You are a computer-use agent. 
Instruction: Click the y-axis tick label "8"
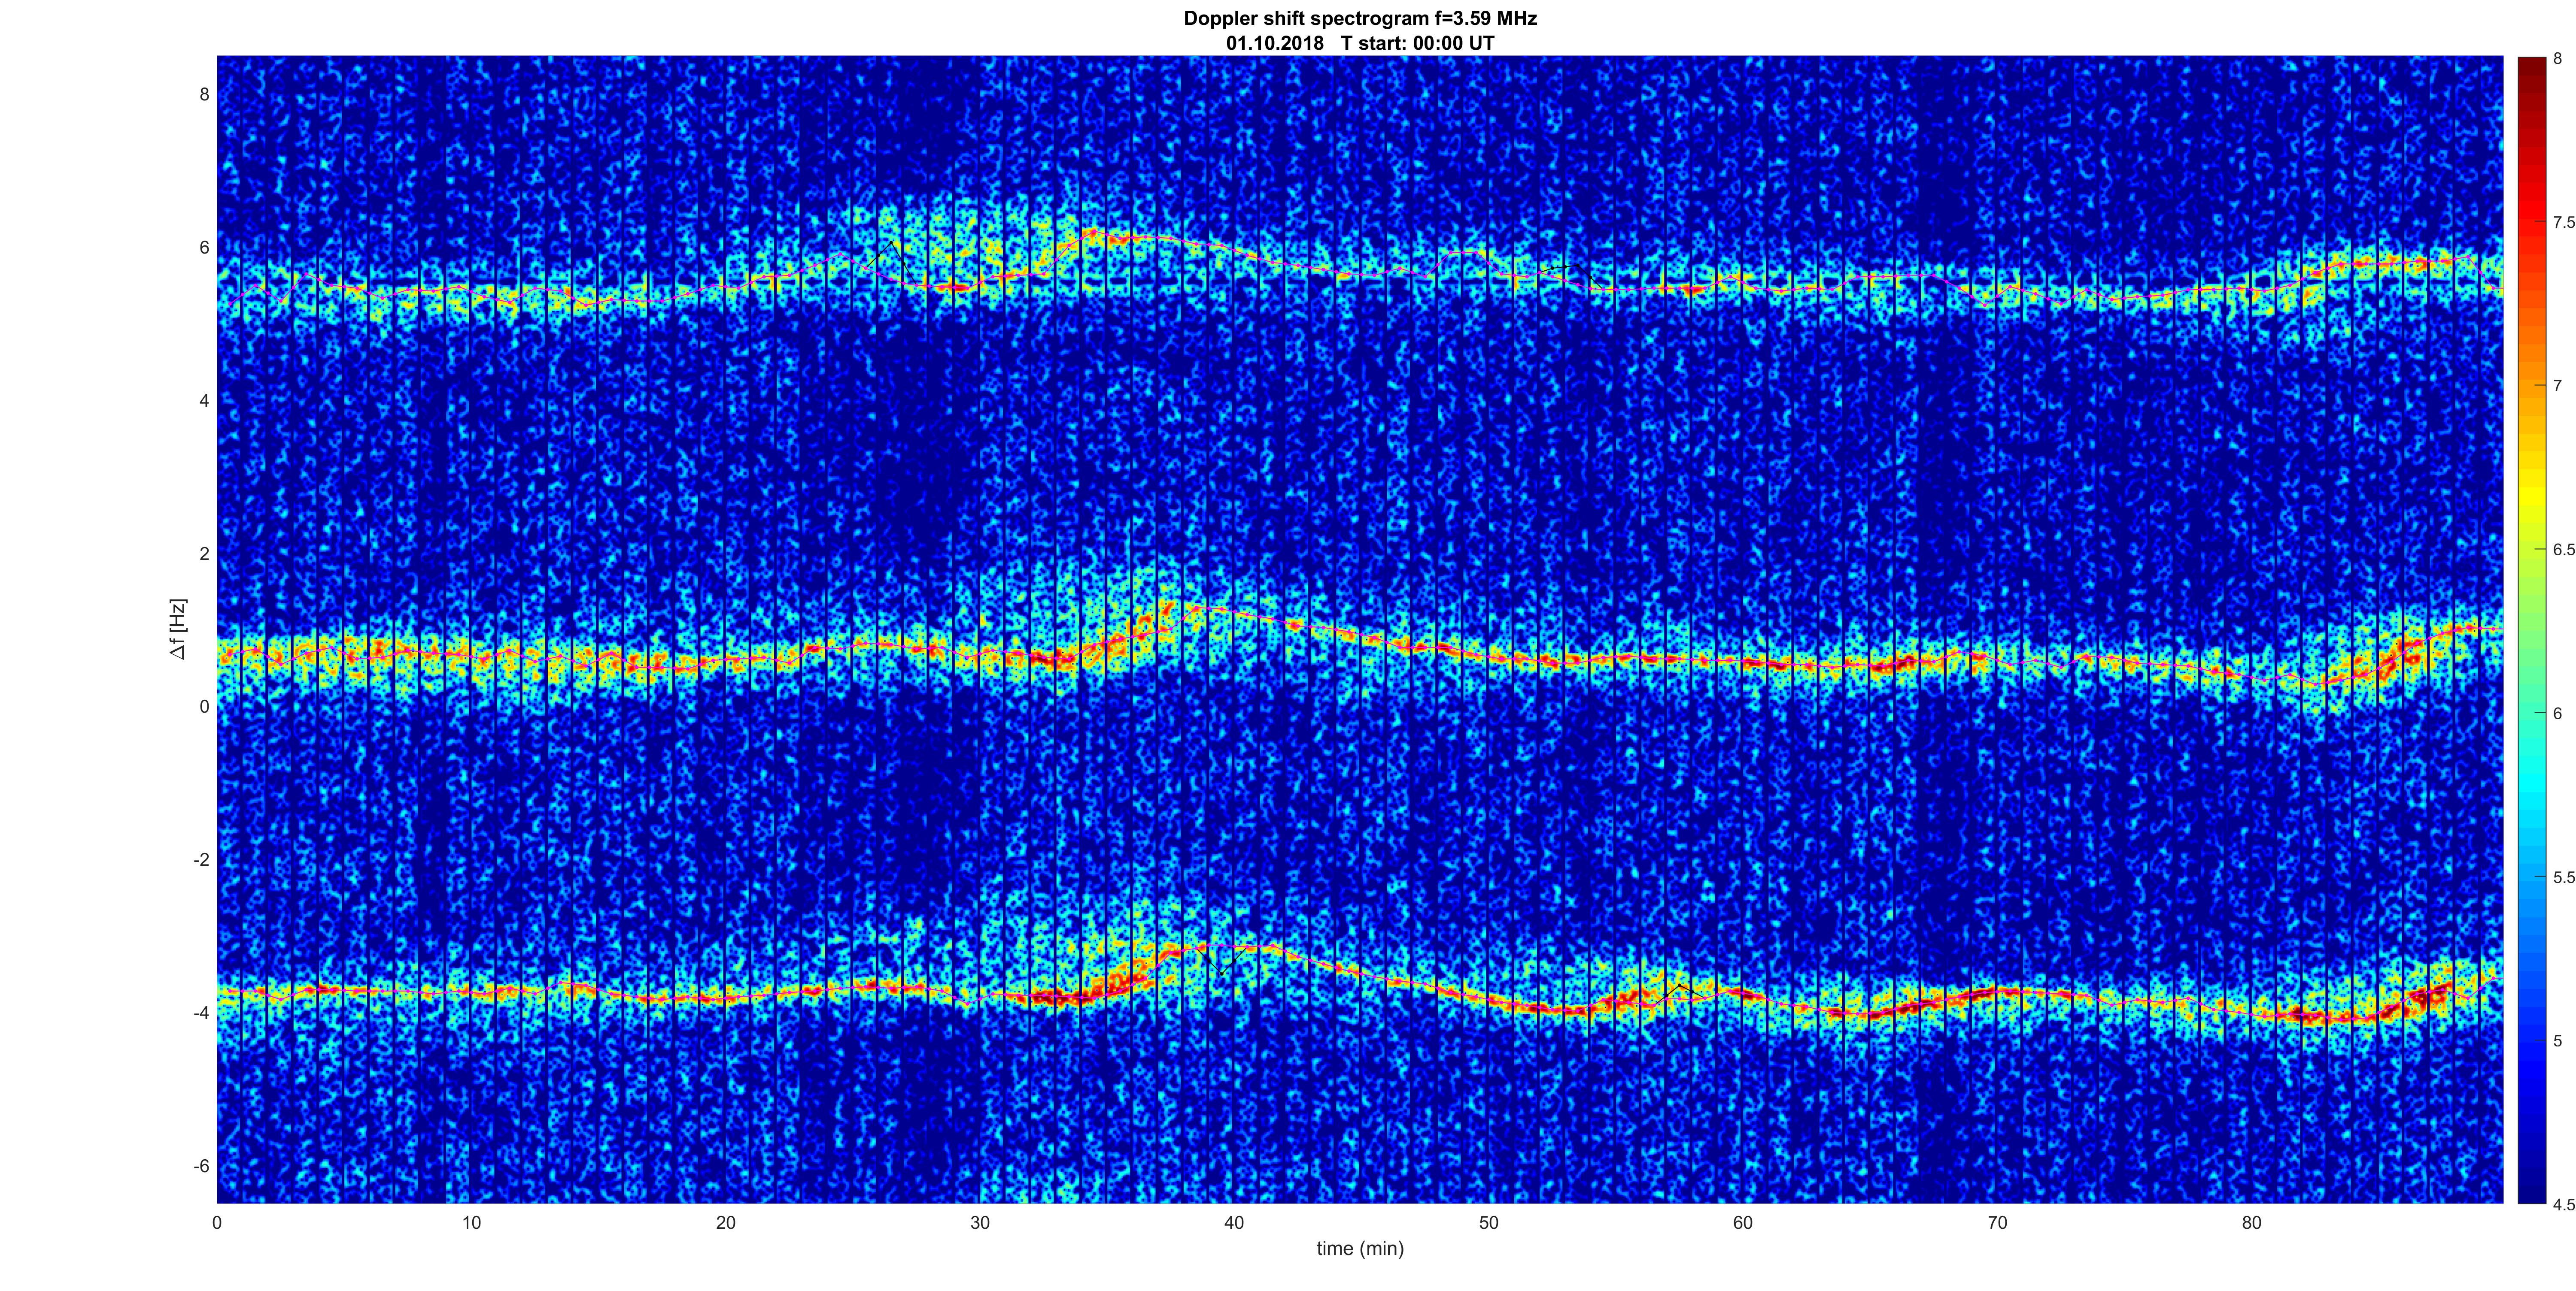[x=204, y=95]
